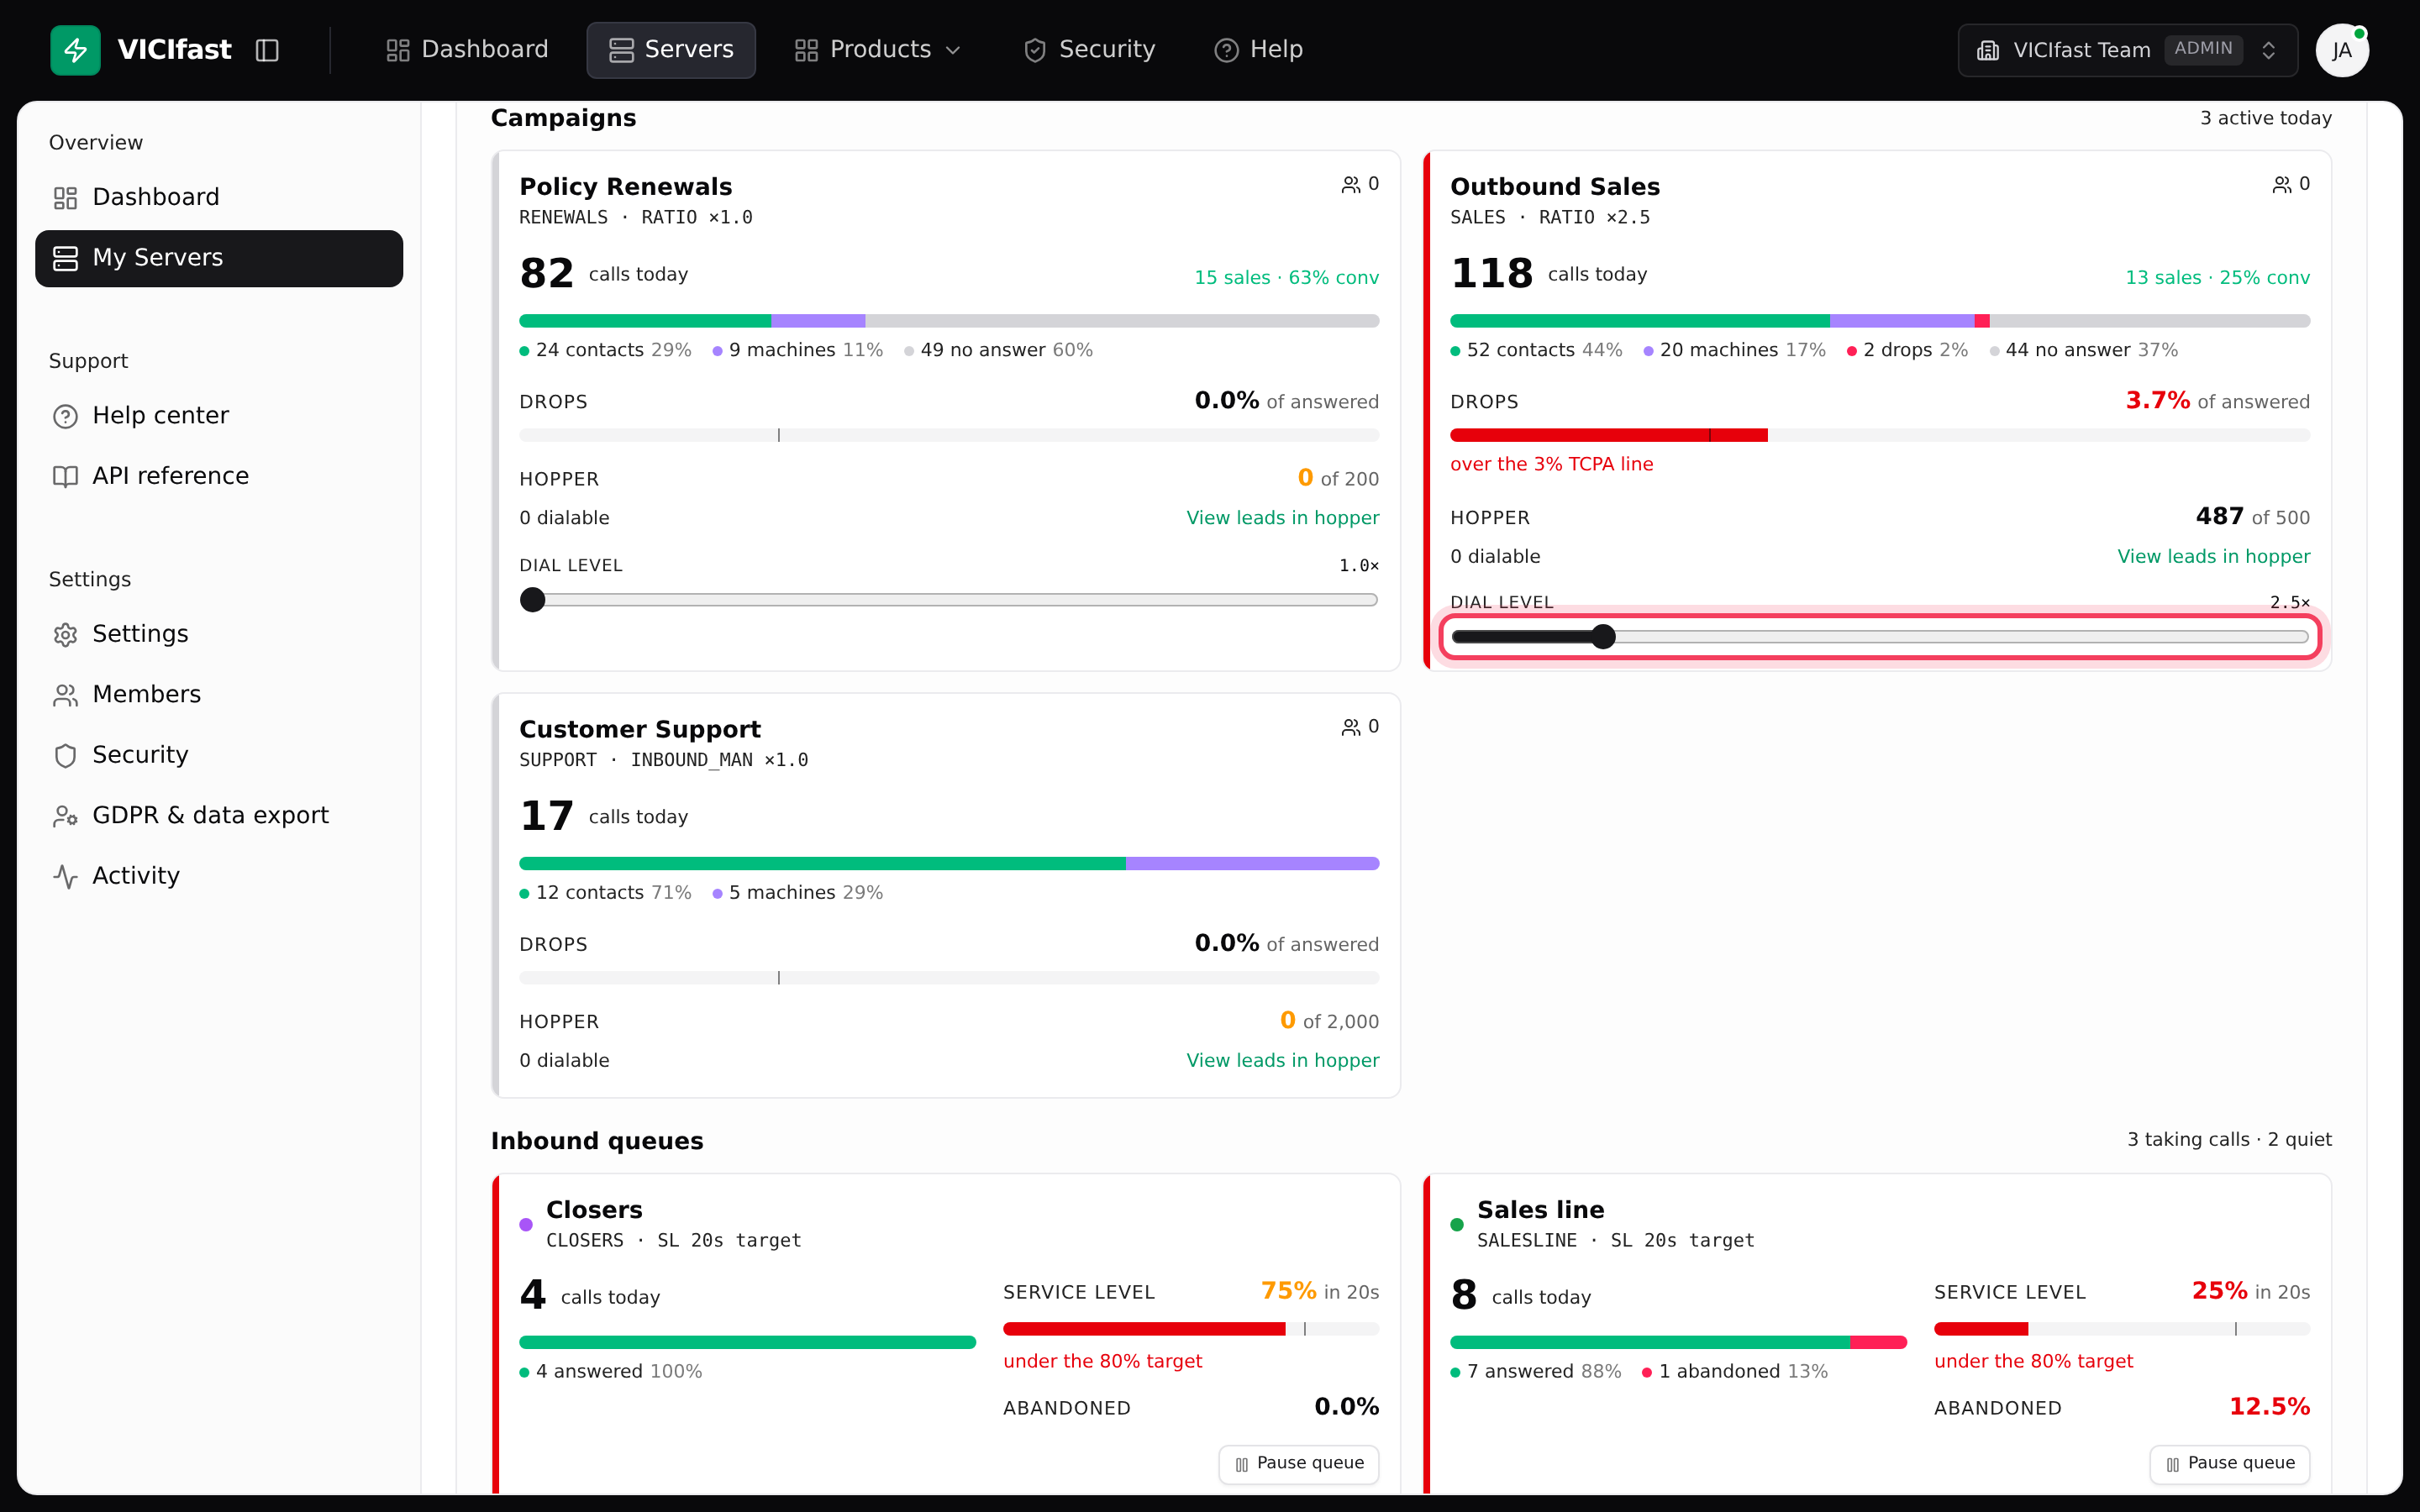
Task: Click the Dashboard grid icon in sidebar
Action: coord(65,198)
